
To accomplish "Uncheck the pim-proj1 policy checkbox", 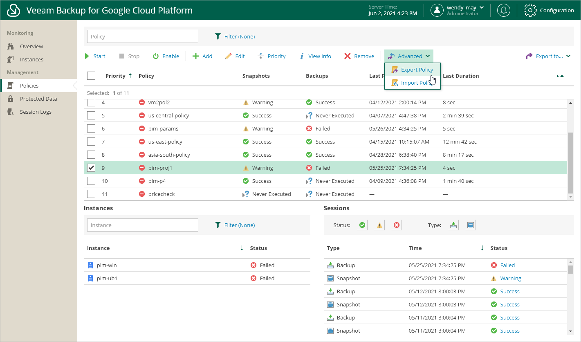I will tap(91, 168).
